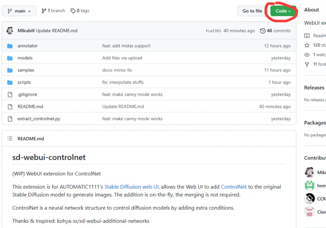The width and height of the screenshot is (326, 228).
Task: Open the samples folder
Action: 26,70
